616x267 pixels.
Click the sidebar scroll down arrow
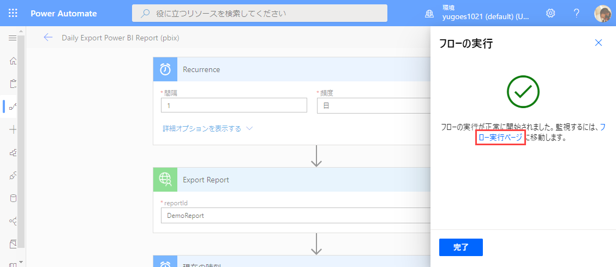tap(21, 262)
